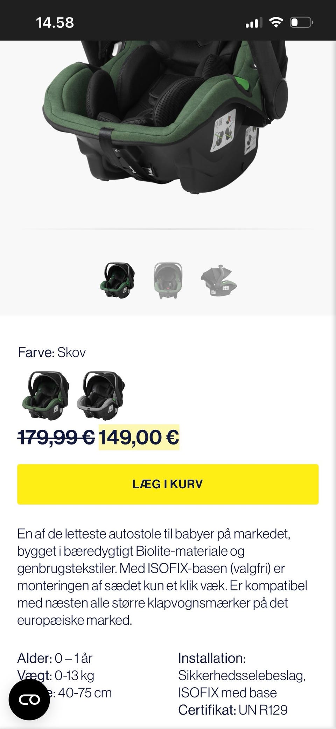The width and height of the screenshot is (336, 729).
Task: Tap the 14.58 clock in status bar
Action: coord(55,23)
